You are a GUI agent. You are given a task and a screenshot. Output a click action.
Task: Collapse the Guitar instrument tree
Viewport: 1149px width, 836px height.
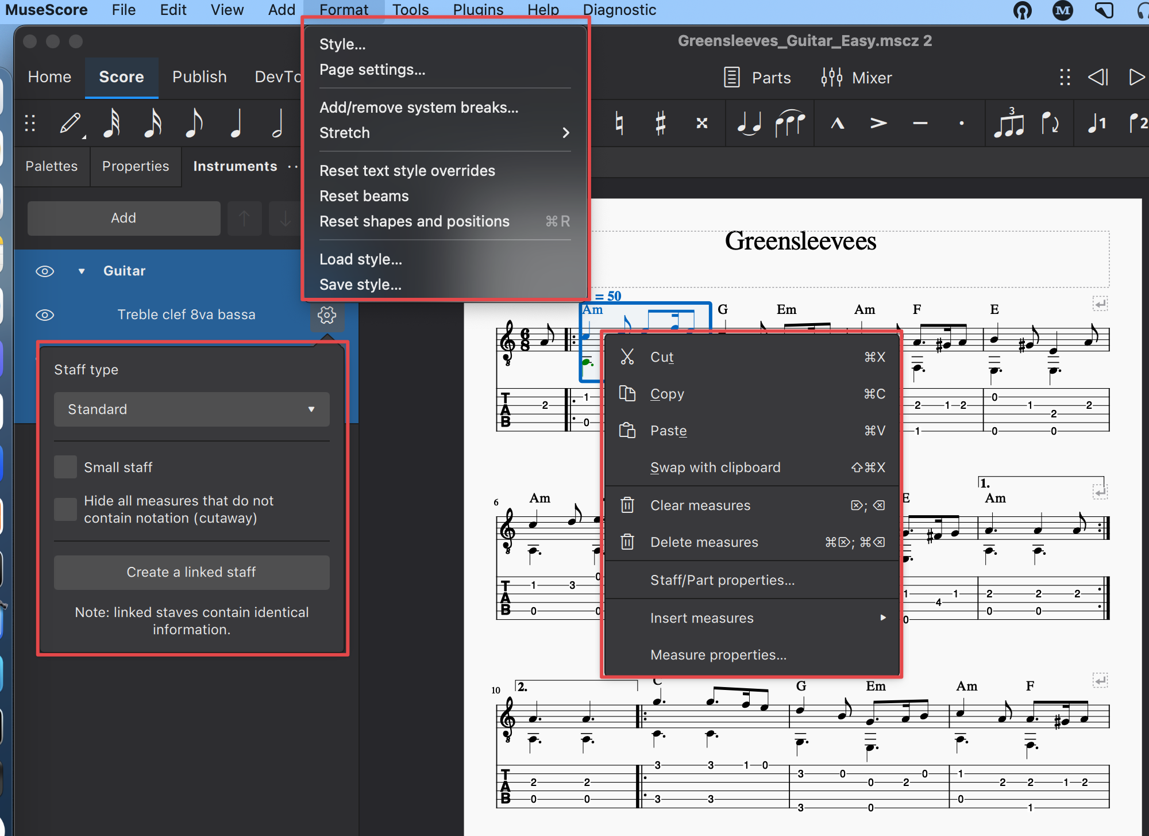click(x=82, y=271)
